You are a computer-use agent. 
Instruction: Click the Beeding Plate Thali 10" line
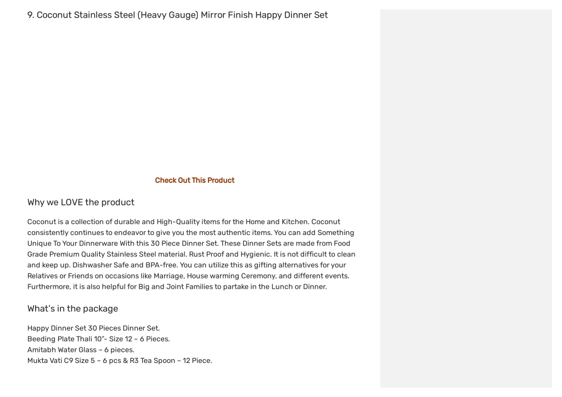tap(99, 339)
